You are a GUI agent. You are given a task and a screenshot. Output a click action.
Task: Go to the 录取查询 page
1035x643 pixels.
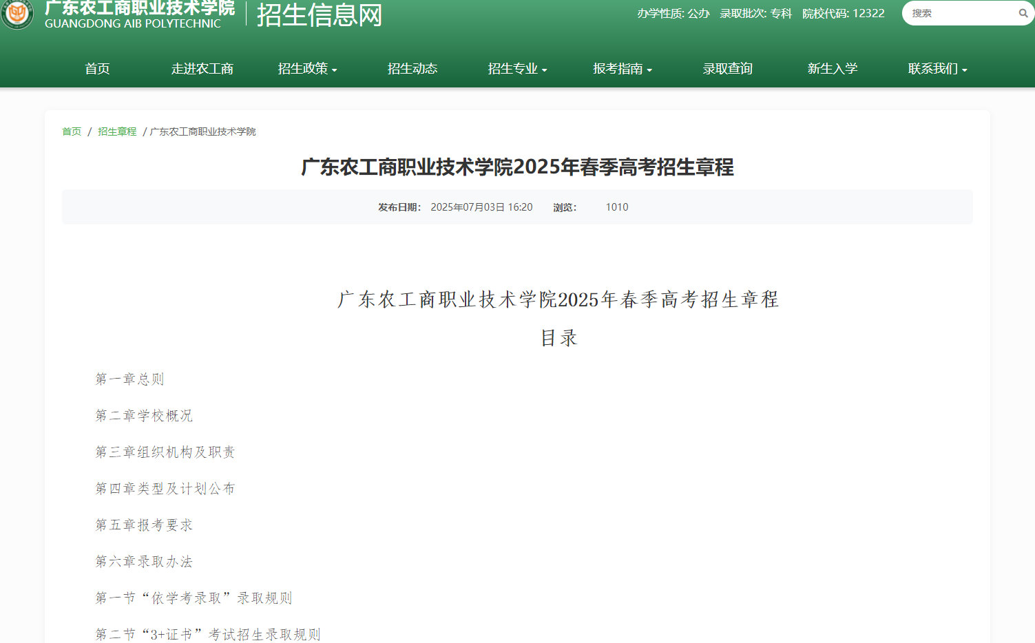tap(727, 68)
